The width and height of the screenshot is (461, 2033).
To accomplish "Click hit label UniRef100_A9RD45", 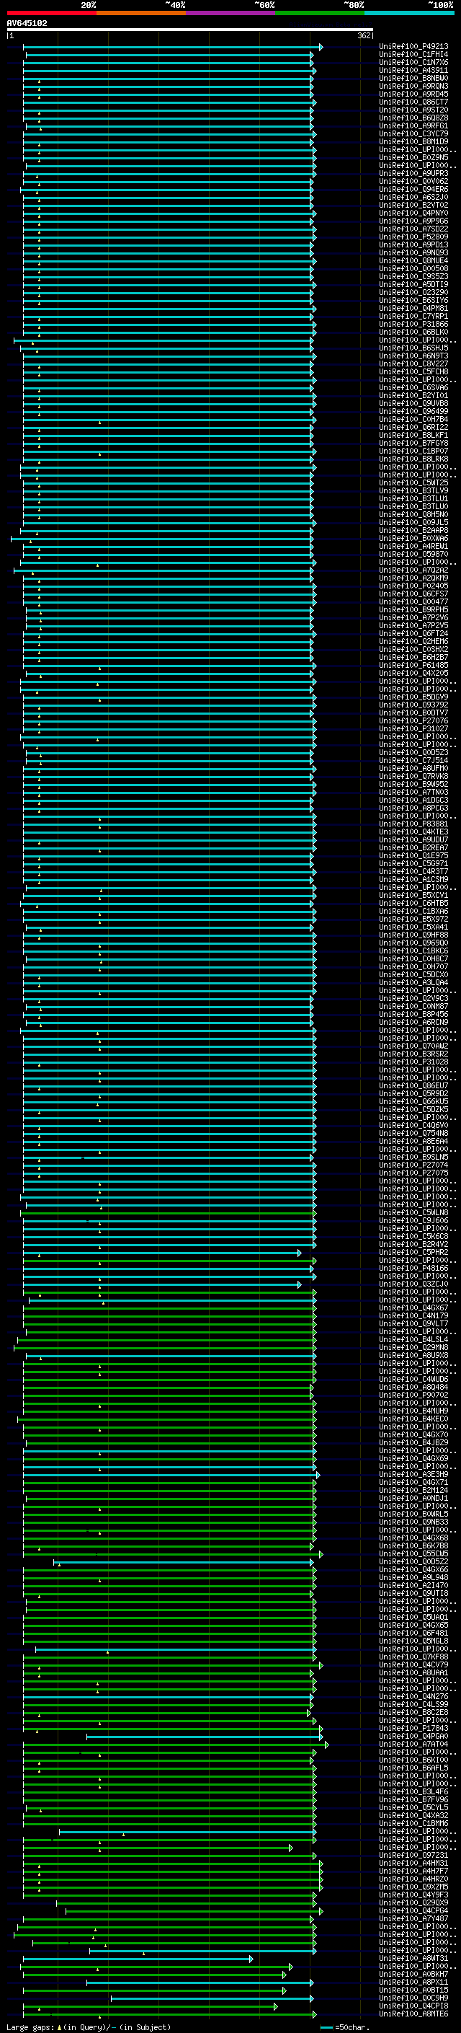I will click(413, 94).
